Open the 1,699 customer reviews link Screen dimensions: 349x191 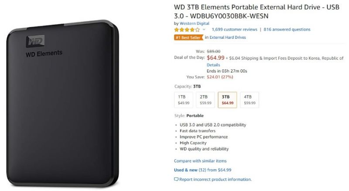pos(233,30)
